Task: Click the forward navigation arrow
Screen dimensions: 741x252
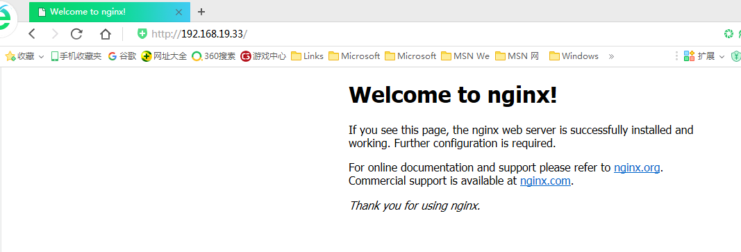Action: tap(55, 33)
